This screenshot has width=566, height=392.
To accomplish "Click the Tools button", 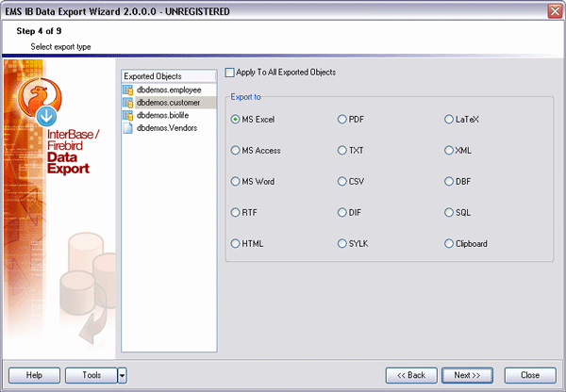I will click(x=92, y=375).
